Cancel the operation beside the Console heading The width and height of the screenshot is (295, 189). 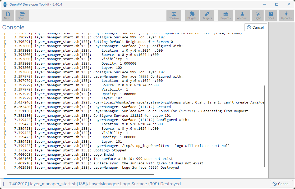pyautogui.click(x=256, y=27)
